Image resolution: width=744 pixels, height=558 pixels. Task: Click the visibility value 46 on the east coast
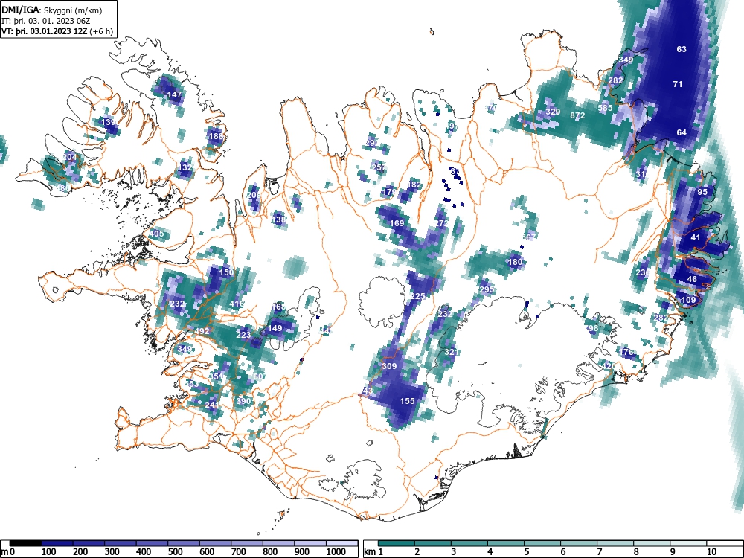pyautogui.click(x=692, y=279)
